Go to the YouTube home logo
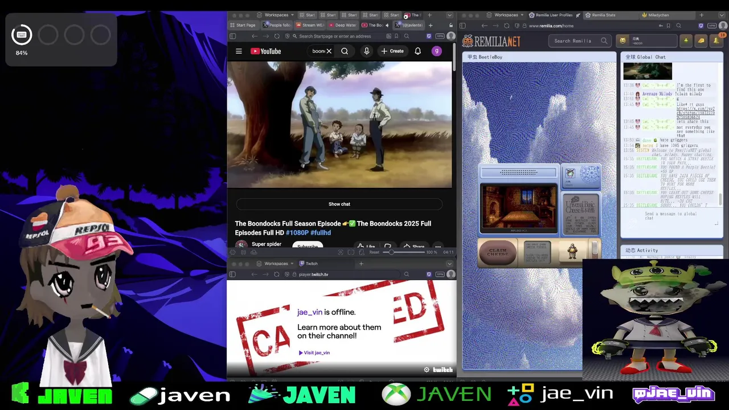 point(266,51)
